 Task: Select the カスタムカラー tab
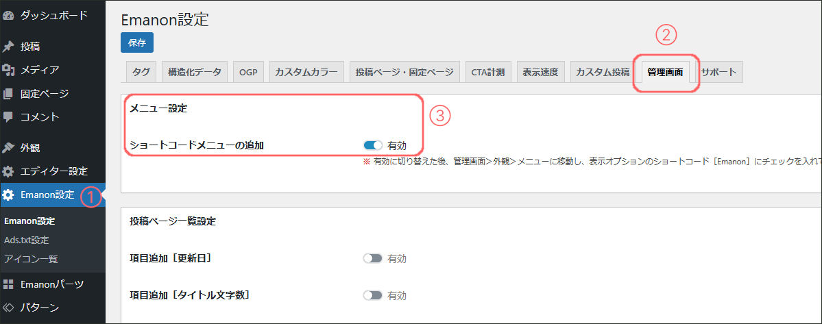coord(306,72)
